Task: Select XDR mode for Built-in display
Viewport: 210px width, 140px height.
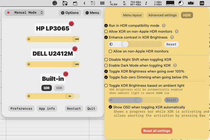Action: [x=59, y=88]
